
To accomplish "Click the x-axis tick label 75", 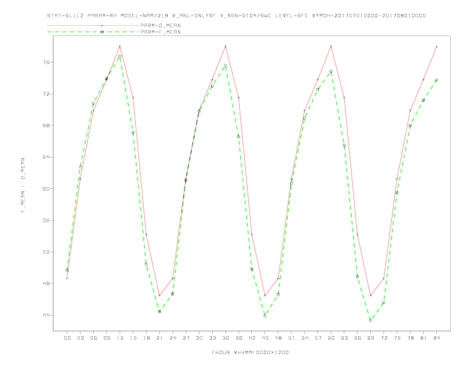I will click(397, 338).
